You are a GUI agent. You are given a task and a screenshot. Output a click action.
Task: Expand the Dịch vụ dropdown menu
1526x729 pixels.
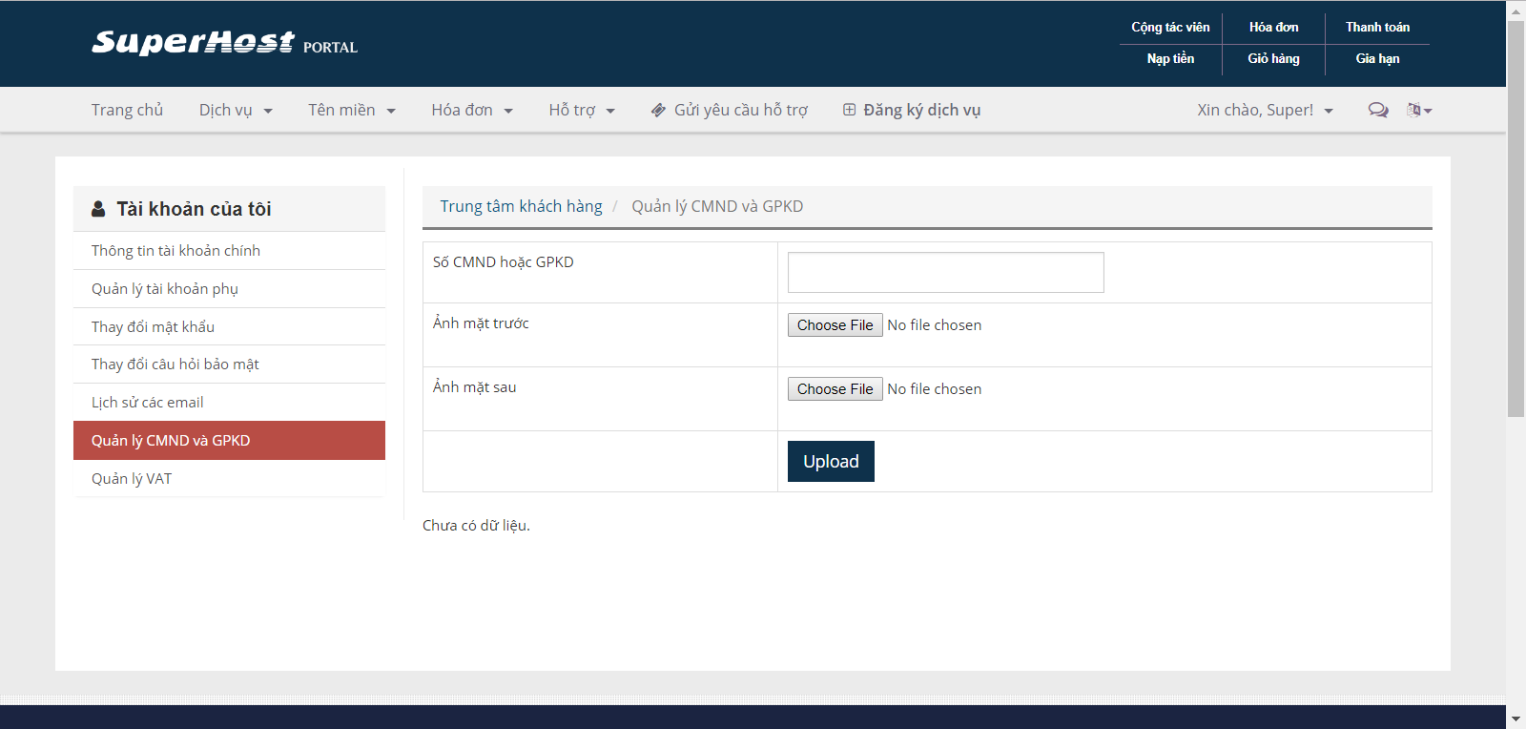[236, 111]
